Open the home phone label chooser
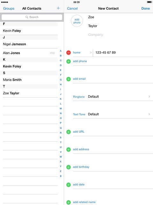This screenshot has height=205, width=153. click(x=82, y=53)
